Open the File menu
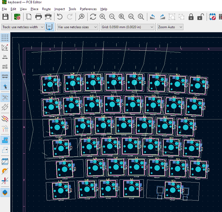 click(4, 9)
